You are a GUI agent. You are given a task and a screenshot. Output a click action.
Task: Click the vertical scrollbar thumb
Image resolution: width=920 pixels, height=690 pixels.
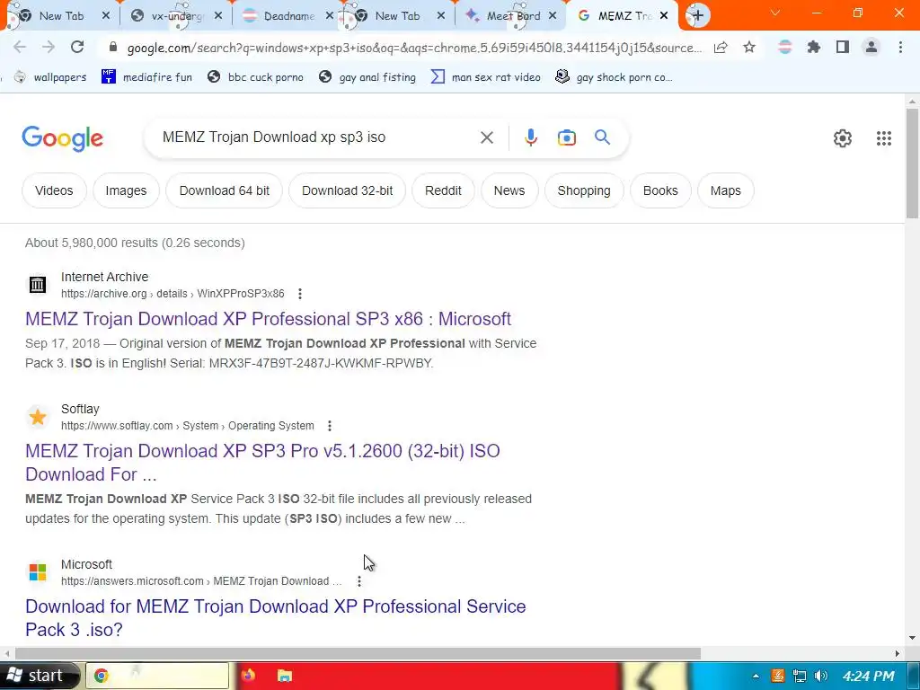click(x=912, y=164)
